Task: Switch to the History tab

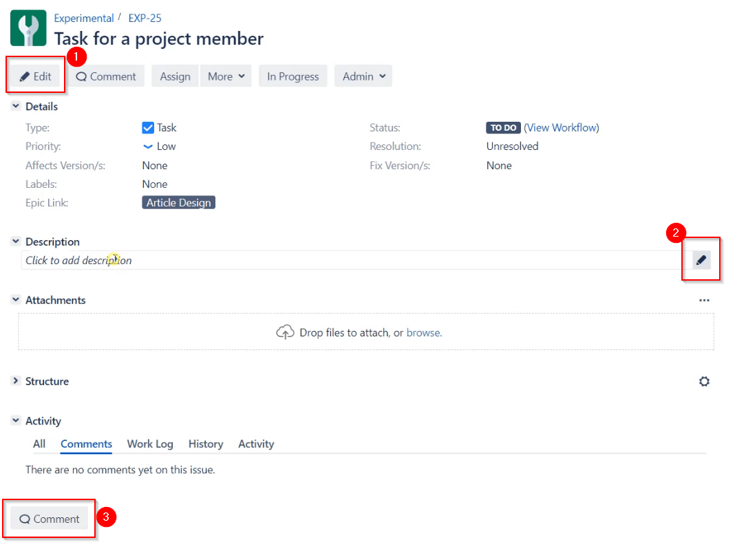Action: (205, 444)
